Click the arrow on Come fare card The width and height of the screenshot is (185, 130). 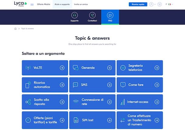click(157, 85)
